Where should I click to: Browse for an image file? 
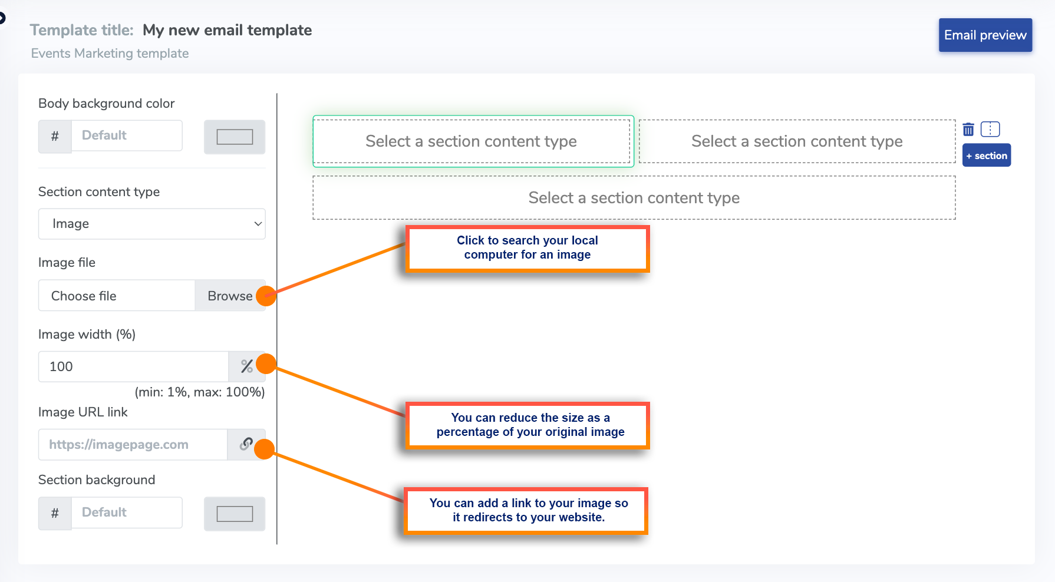pyautogui.click(x=230, y=296)
